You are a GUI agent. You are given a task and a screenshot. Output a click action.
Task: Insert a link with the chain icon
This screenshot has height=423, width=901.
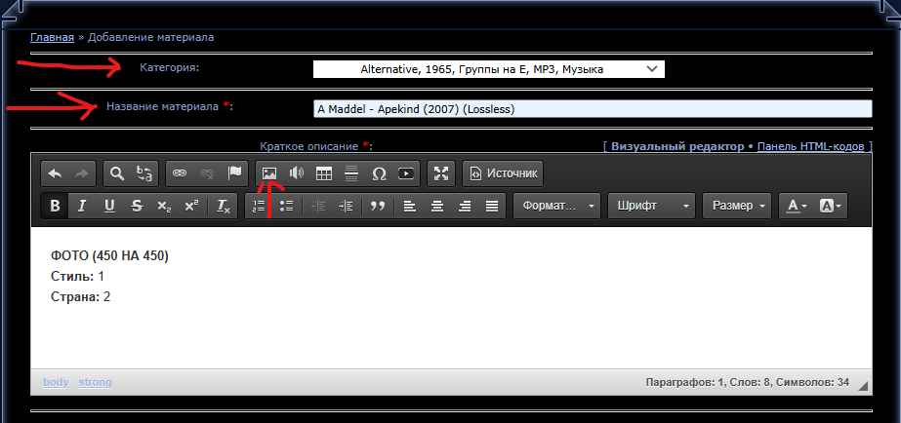(180, 173)
